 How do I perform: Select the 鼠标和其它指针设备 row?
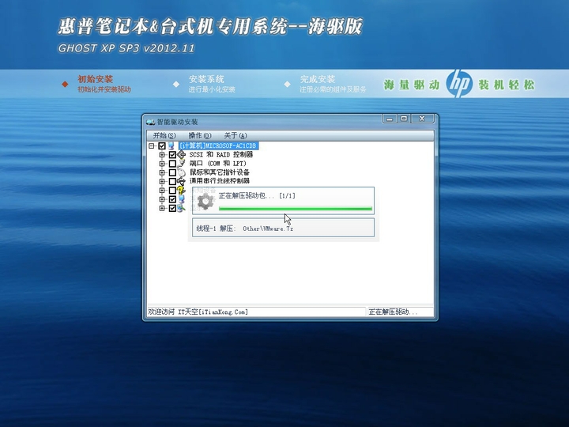tap(220, 172)
